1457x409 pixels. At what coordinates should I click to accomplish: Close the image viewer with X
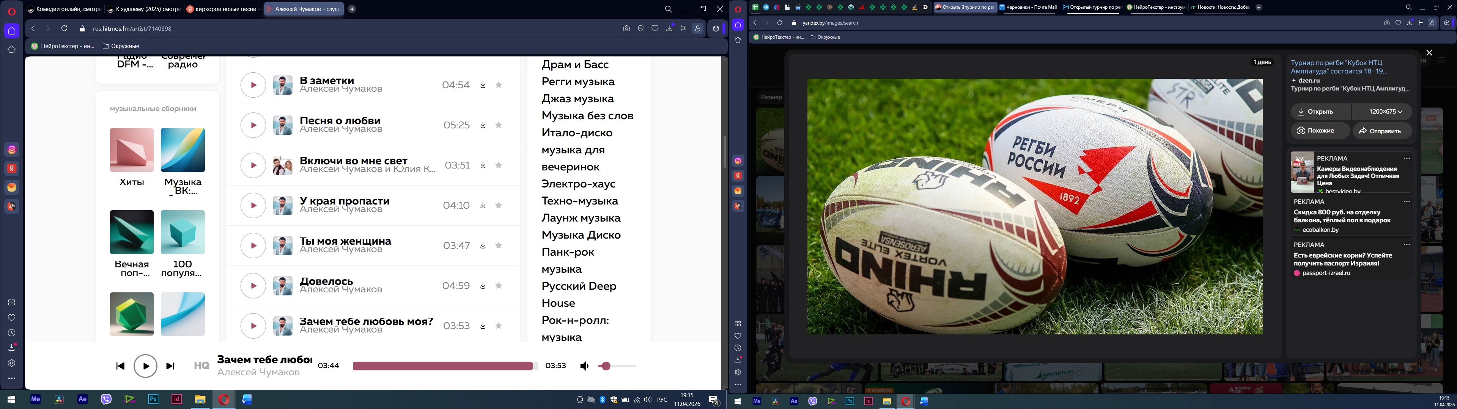coord(1429,53)
